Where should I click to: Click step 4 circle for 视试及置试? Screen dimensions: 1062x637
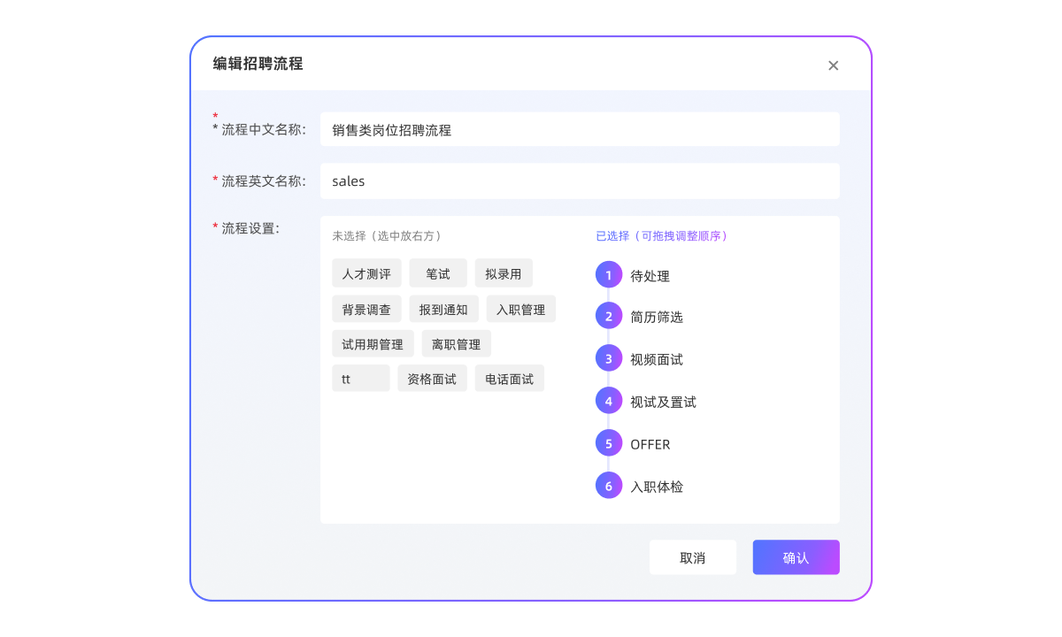point(609,401)
